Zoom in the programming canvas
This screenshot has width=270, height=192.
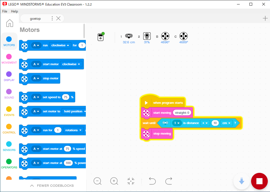114,181
